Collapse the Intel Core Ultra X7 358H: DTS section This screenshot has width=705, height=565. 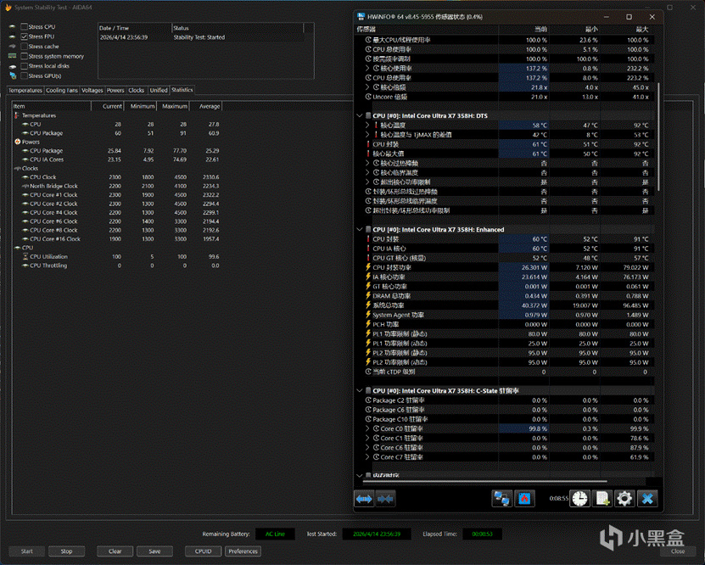[359, 115]
